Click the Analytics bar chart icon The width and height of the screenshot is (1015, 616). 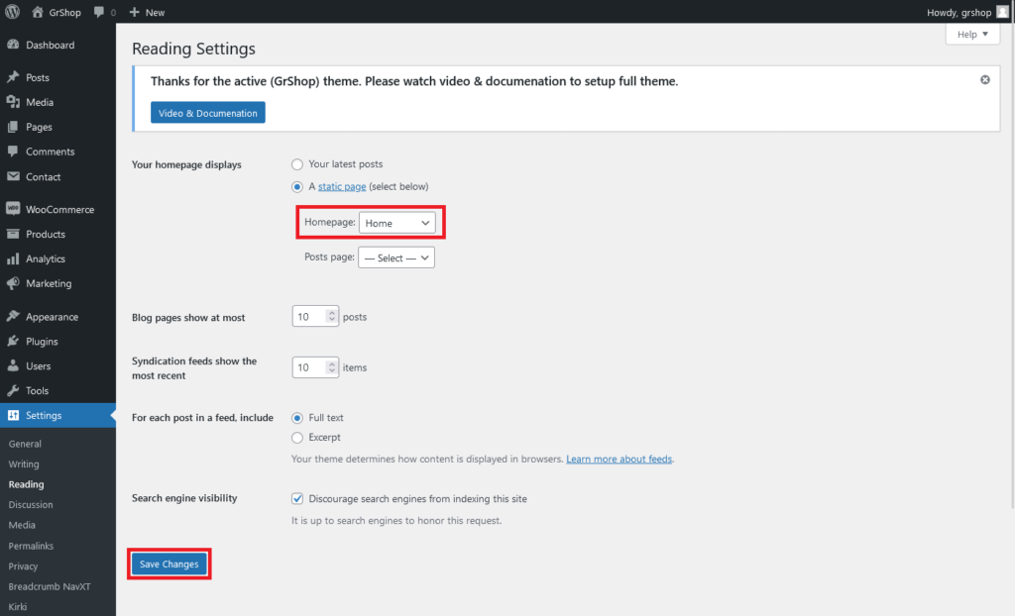coord(13,259)
